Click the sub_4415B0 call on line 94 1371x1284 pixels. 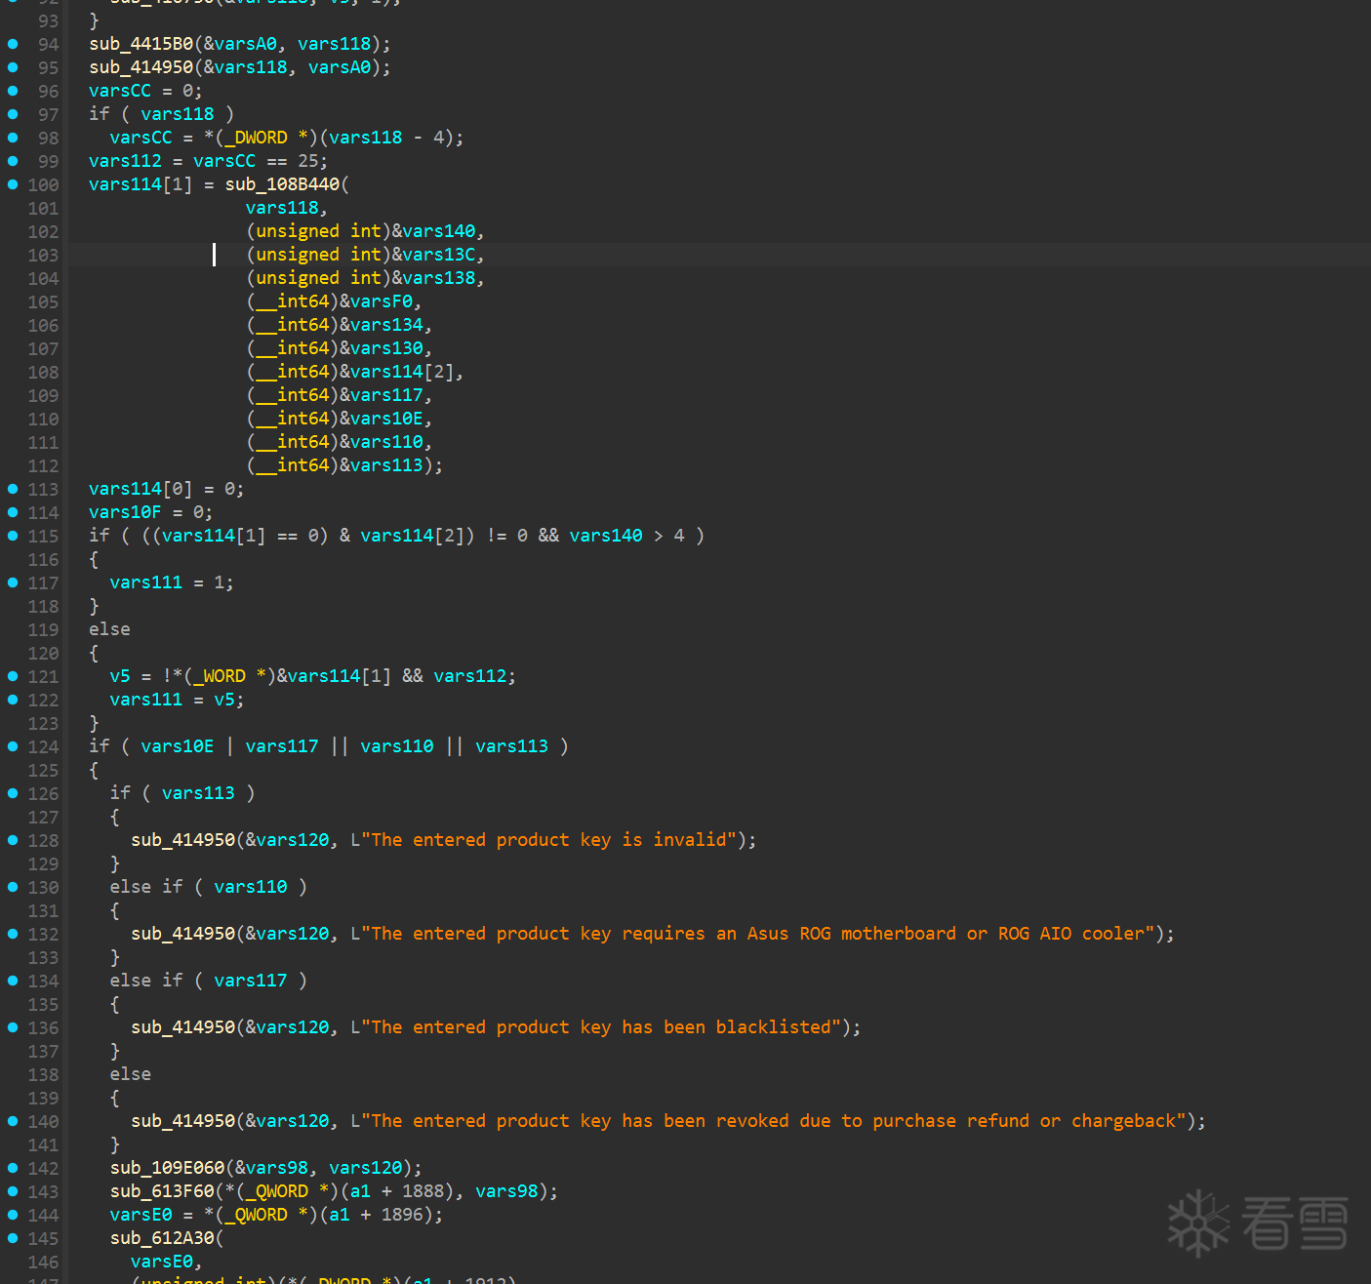141,44
